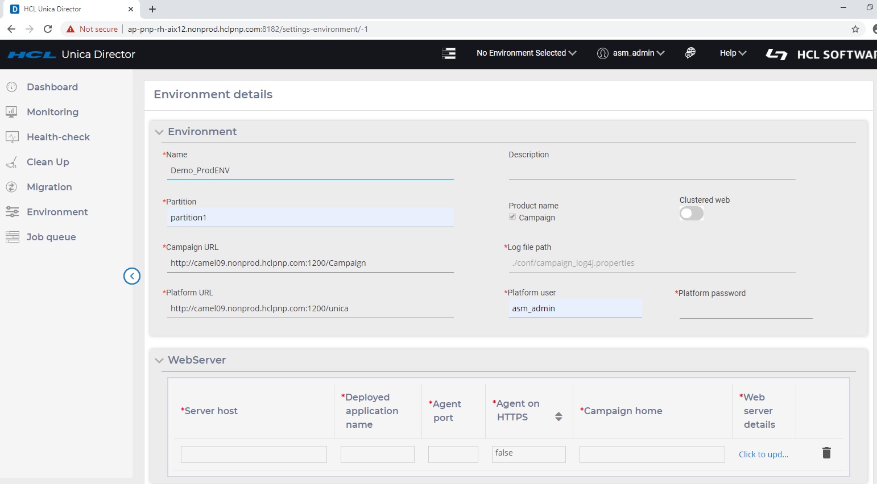Delete the web server row with trash icon
The height and width of the screenshot is (484, 877).
826,453
